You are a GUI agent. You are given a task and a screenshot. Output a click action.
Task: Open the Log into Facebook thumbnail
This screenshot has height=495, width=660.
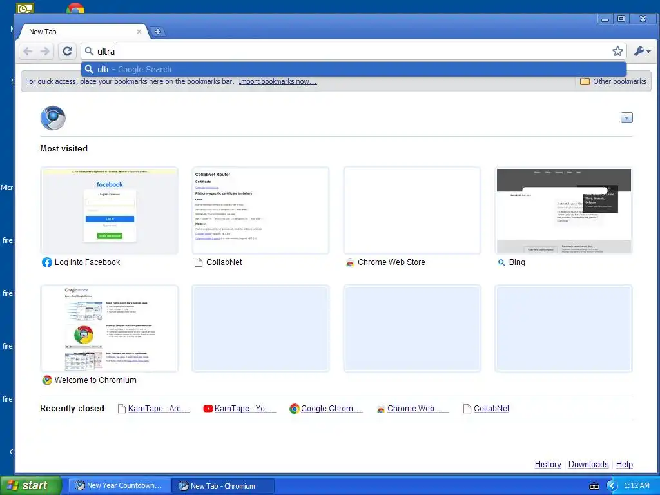pyautogui.click(x=110, y=211)
